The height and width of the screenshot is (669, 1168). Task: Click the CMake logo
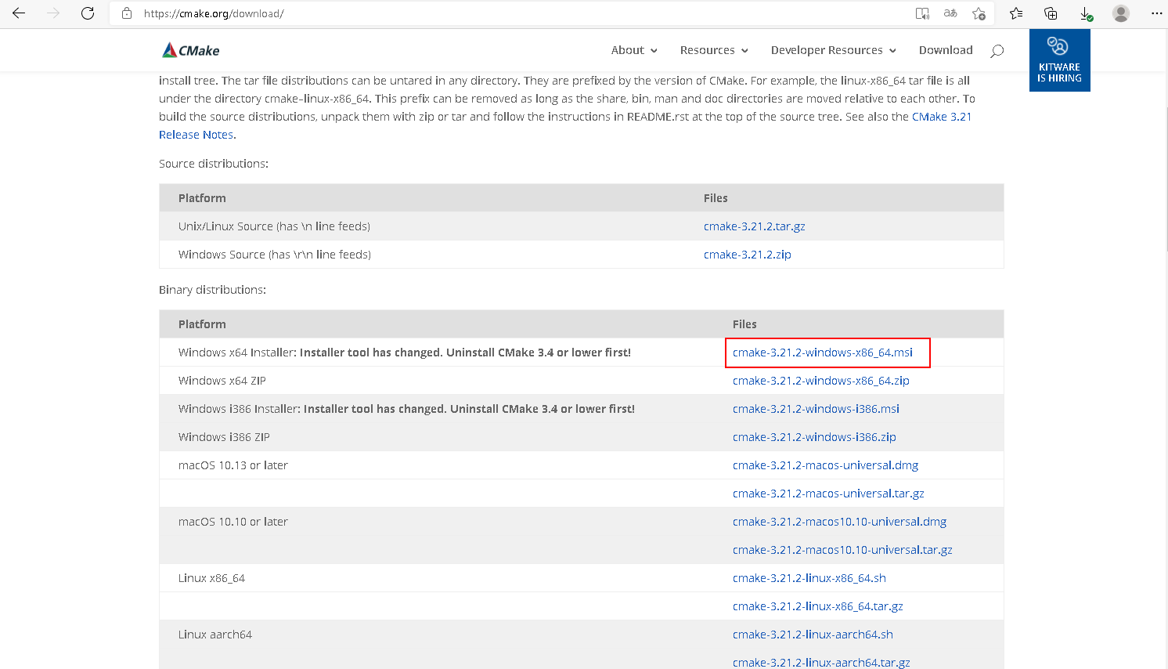pos(190,50)
